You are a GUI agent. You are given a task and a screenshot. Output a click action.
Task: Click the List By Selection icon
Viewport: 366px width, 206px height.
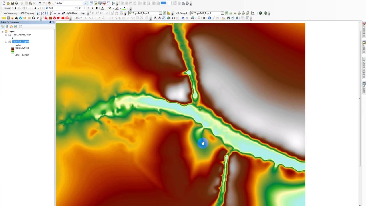(x=15, y=27)
